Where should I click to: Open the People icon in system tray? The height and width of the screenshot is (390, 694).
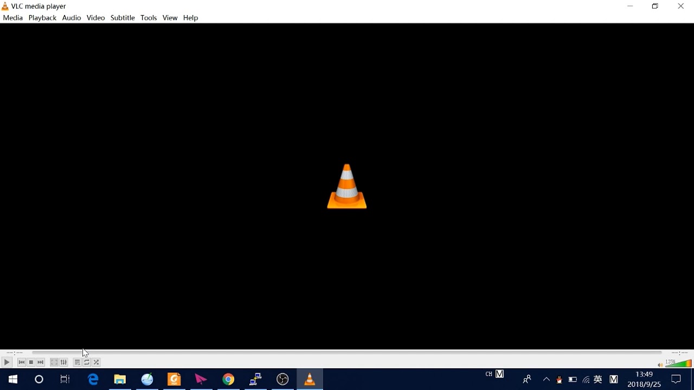526,380
